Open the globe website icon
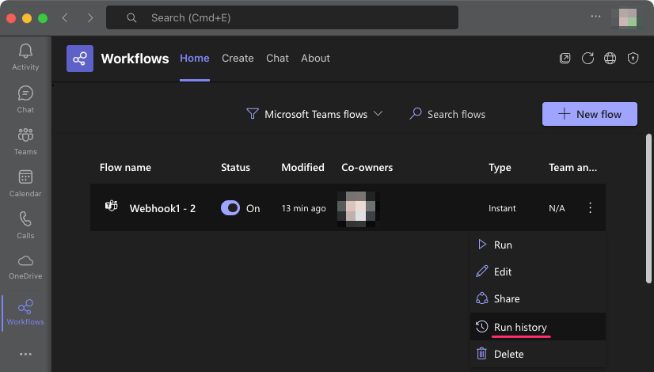The height and width of the screenshot is (372, 654). click(610, 58)
